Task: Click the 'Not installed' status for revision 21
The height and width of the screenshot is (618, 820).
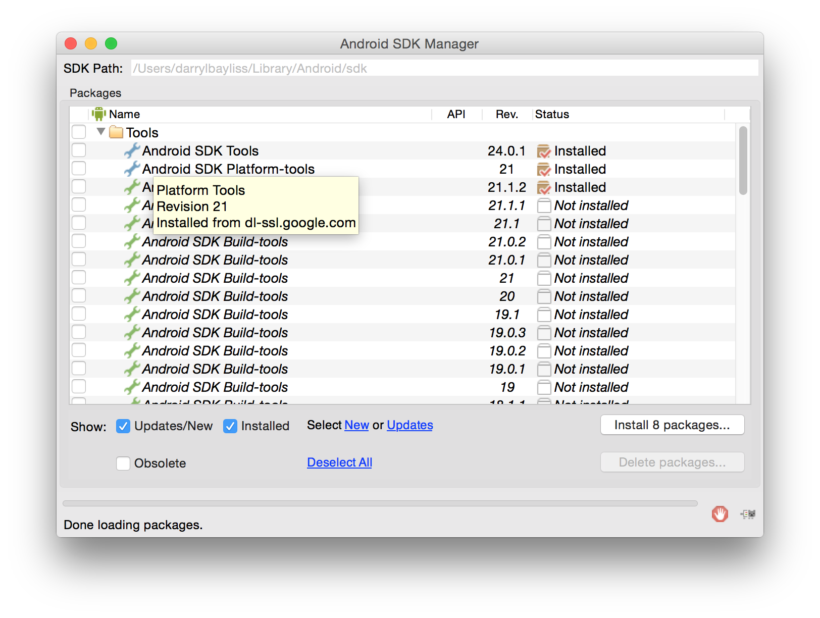Action: point(591,278)
